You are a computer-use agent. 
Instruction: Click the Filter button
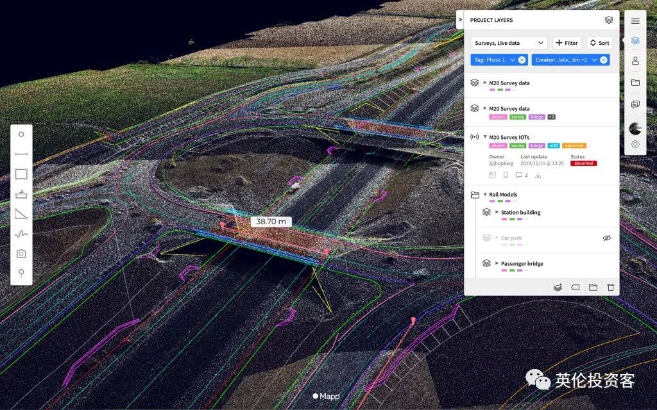coord(567,43)
